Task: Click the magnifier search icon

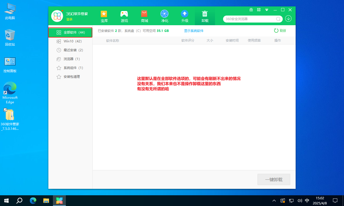Action: click(x=278, y=19)
